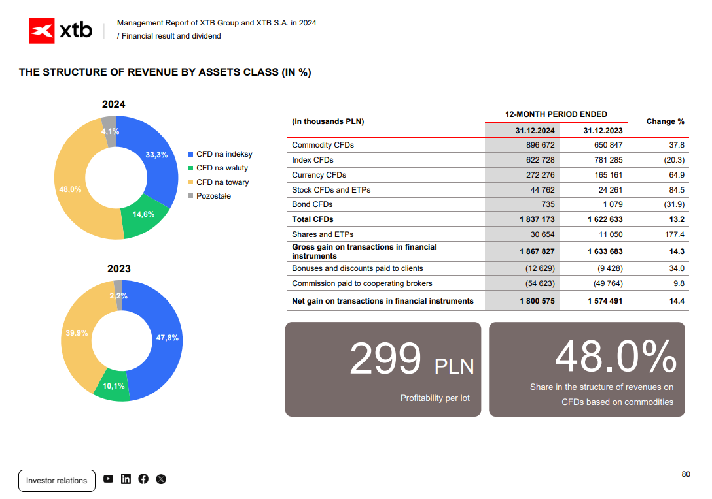This screenshot has height=499, width=712.
Task: Select the green CFD na waluty legend swatch
Action: click(x=190, y=168)
